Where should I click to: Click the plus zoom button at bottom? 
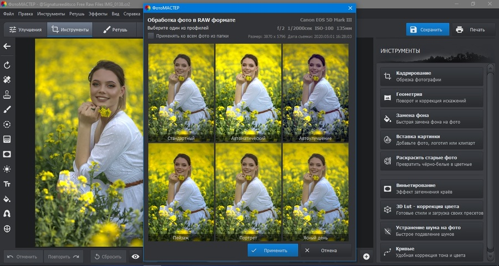point(366,257)
